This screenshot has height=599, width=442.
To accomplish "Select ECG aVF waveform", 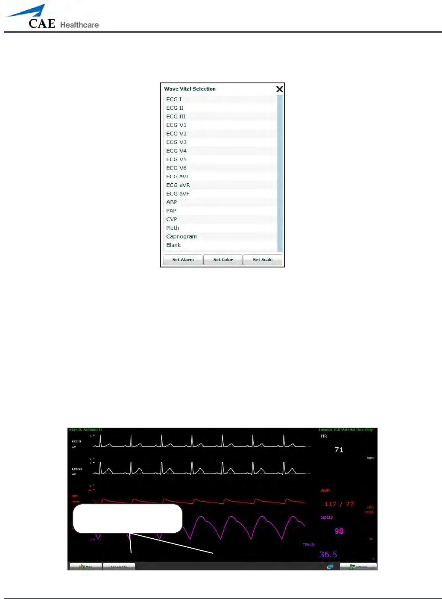I will (x=220, y=193).
